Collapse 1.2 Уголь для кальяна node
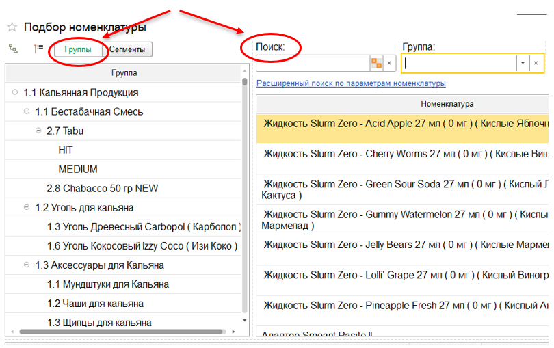 pos(27,207)
